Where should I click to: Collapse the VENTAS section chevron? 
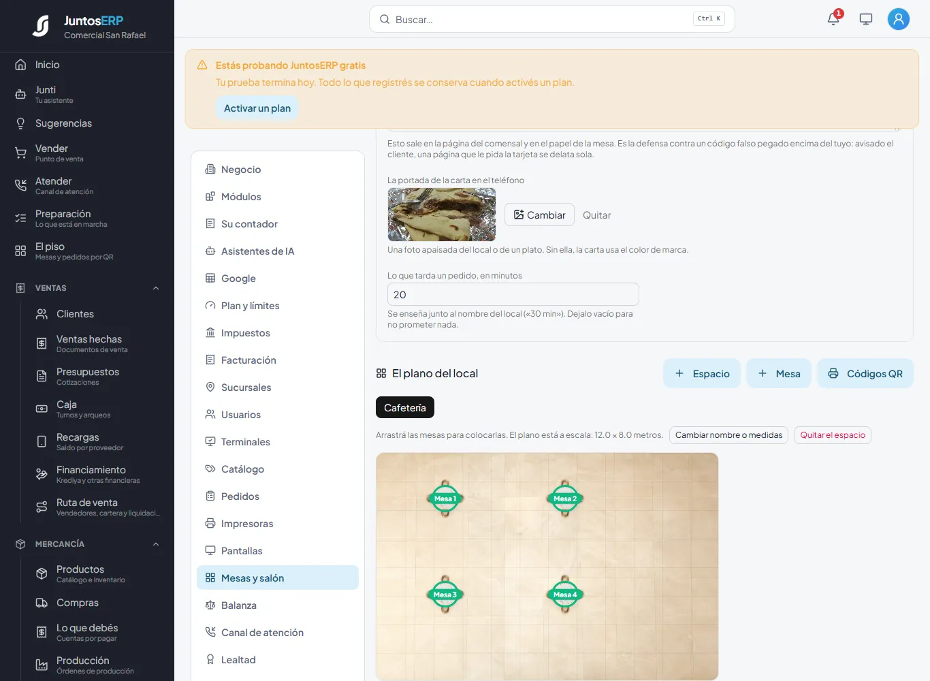[x=156, y=288]
